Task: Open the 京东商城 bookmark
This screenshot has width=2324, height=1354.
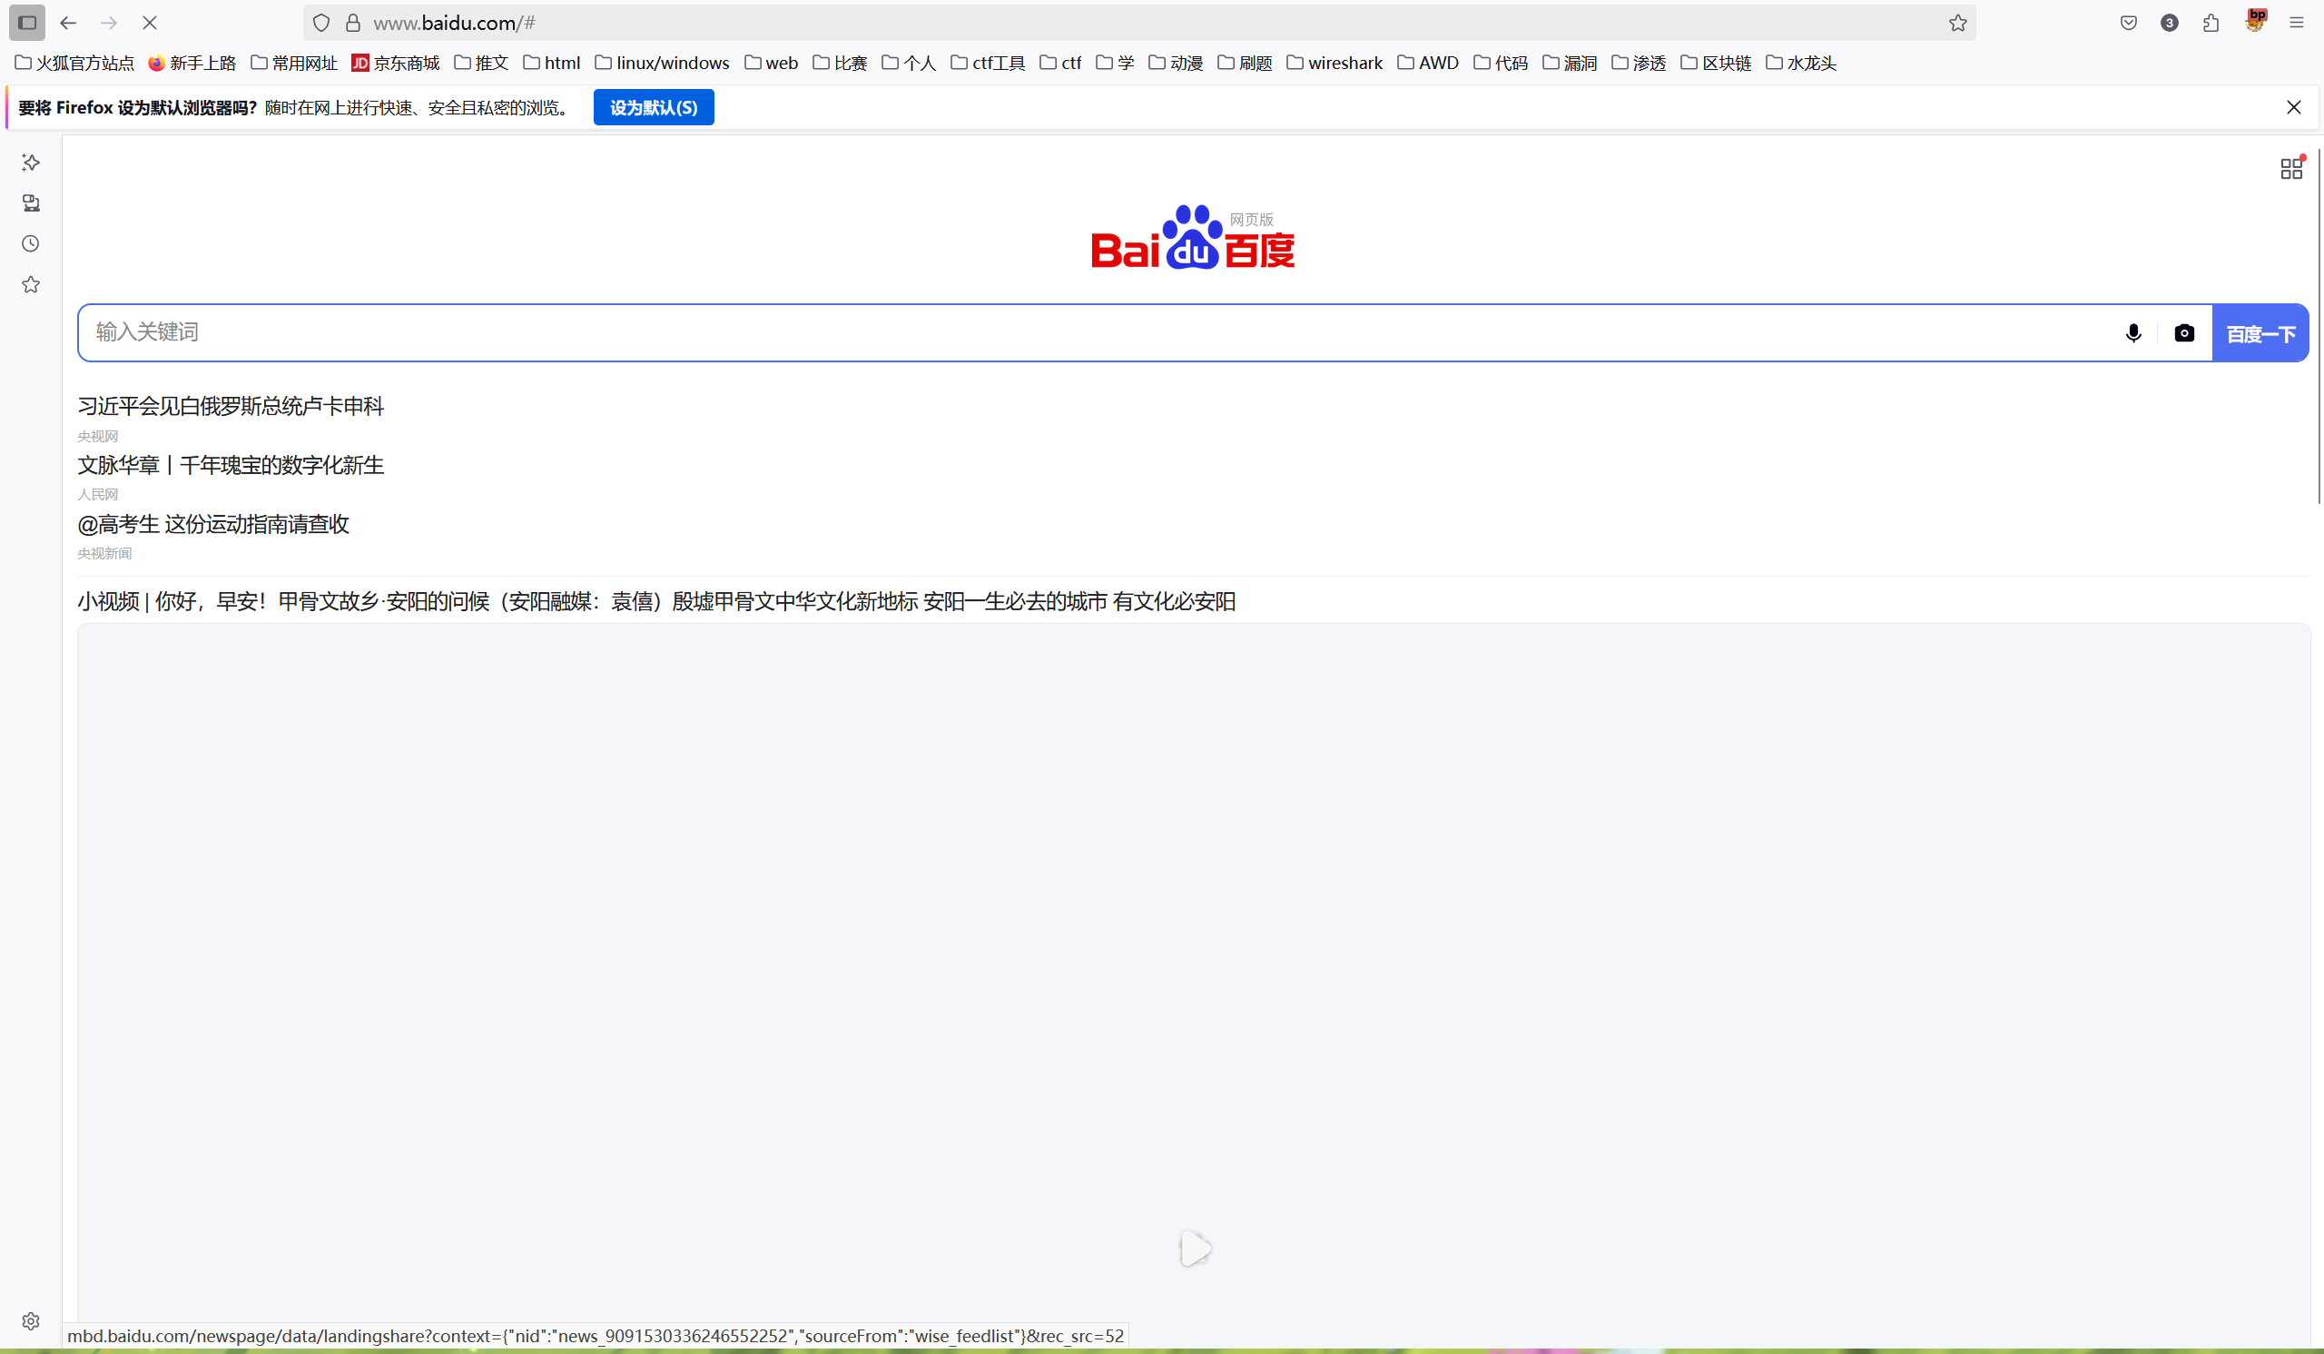Action: tap(395, 63)
